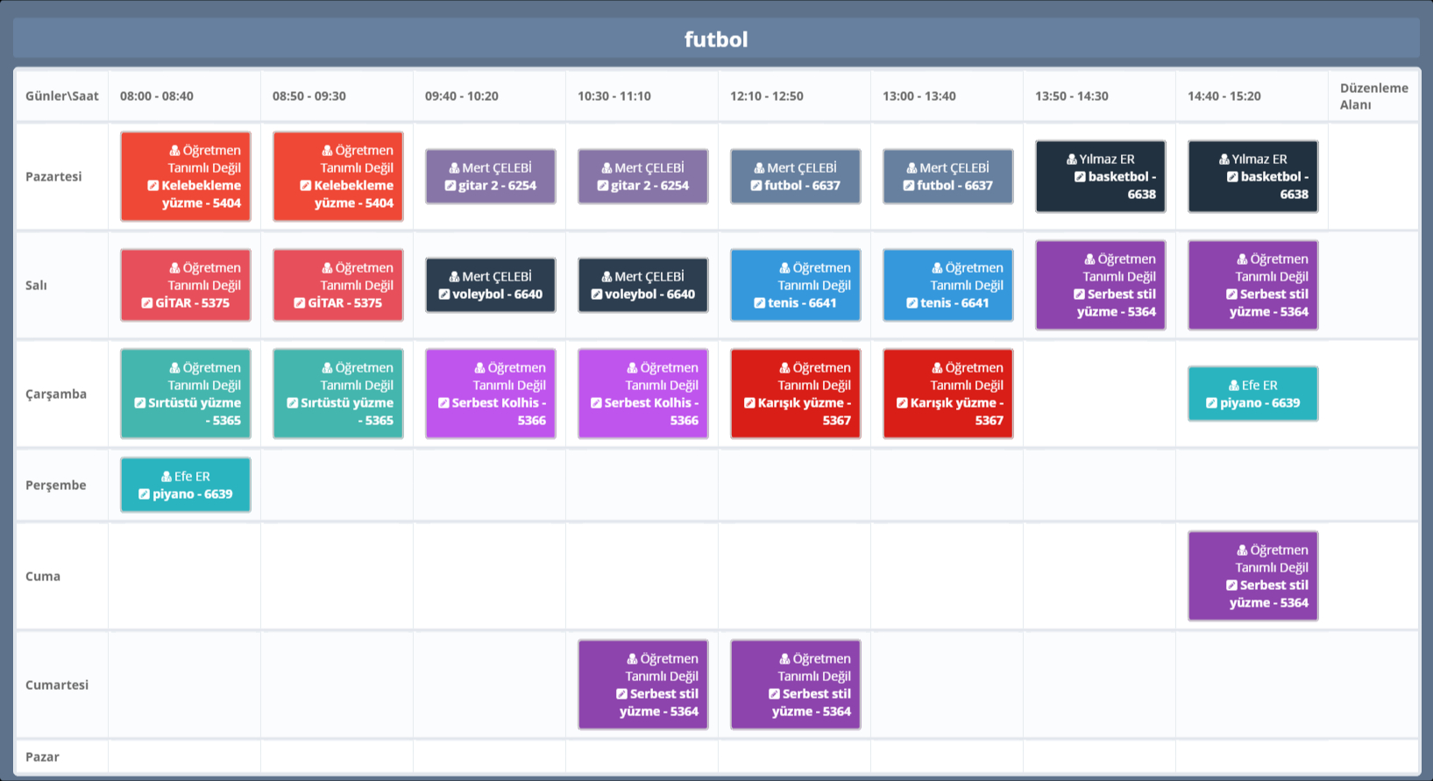Image resolution: width=1433 pixels, height=781 pixels.
Task: Open Salı 14:40 Serbest stil yüzme card
Action: [1252, 285]
